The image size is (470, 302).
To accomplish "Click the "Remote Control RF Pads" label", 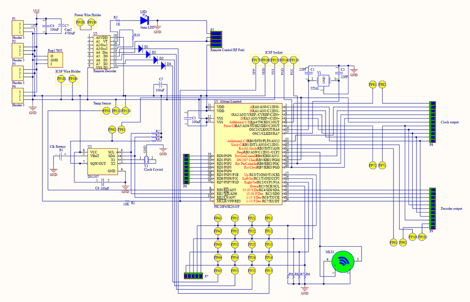I will point(227,50).
